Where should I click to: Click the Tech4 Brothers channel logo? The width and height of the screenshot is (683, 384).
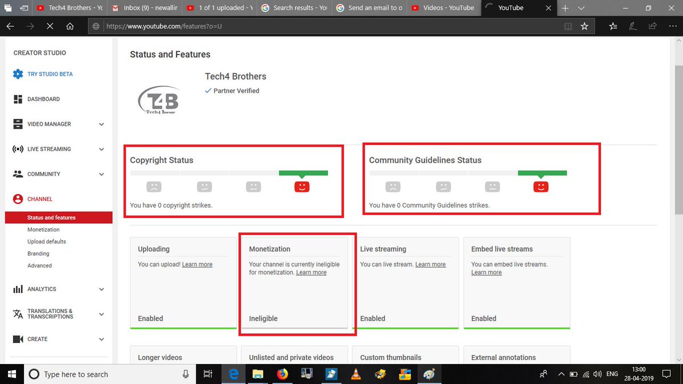(159, 100)
